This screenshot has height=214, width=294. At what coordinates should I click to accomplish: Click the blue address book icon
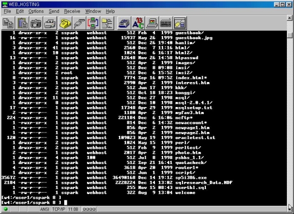[124, 23]
